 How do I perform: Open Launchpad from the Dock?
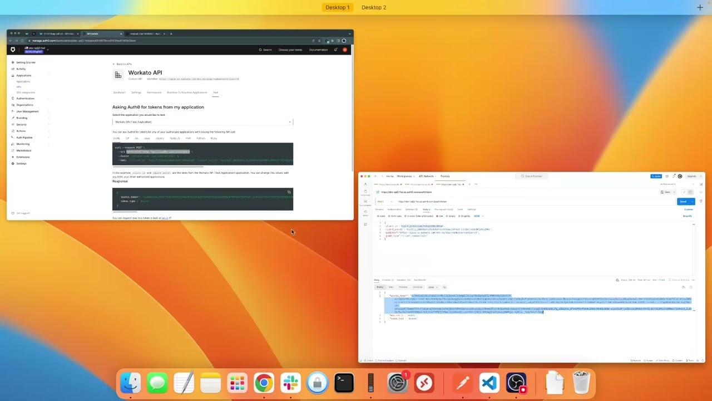(238, 383)
